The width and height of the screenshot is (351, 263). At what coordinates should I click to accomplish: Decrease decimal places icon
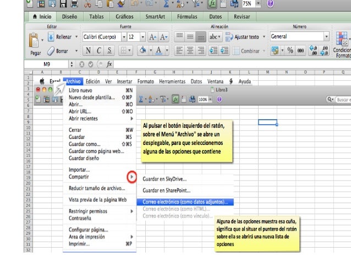(x=324, y=51)
